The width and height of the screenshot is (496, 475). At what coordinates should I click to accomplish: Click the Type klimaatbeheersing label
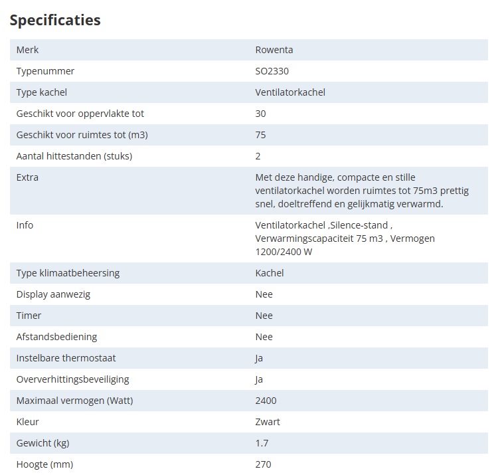coord(68,273)
